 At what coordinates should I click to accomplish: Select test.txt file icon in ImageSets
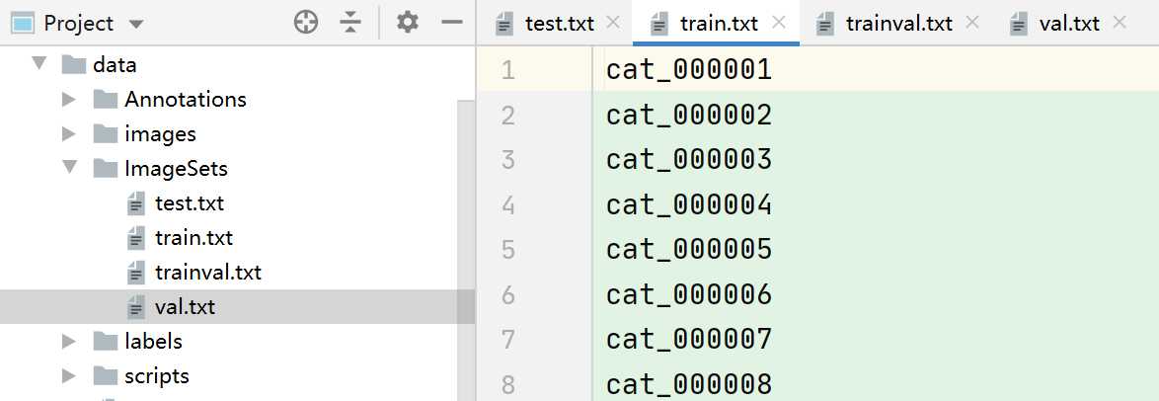(136, 202)
